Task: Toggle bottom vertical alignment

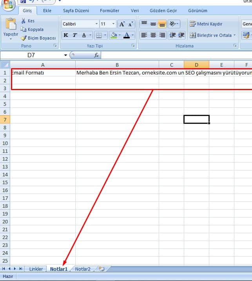Action: (x=162, y=24)
